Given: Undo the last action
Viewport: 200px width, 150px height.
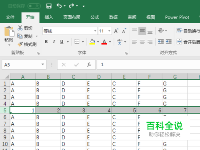Looking at the screenshot, I should coord(59,6).
